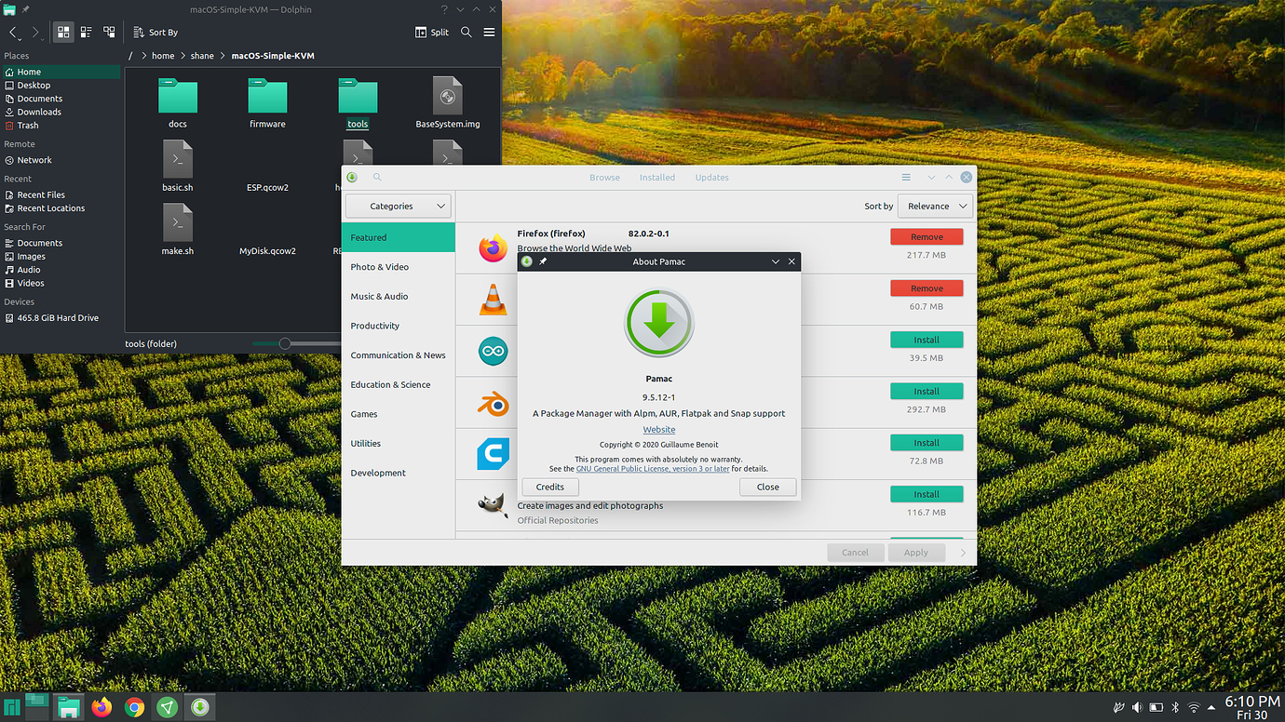Adjust Dolphin icon zoom slider
This screenshot has height=722, width=1285.
[x=285, y=343]
